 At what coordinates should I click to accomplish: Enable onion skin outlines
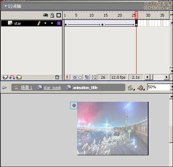point(80,77)
